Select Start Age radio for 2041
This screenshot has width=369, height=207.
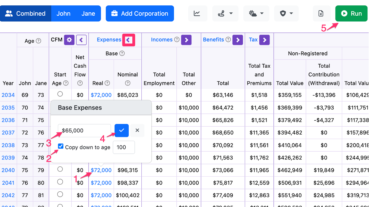(60, 182)
